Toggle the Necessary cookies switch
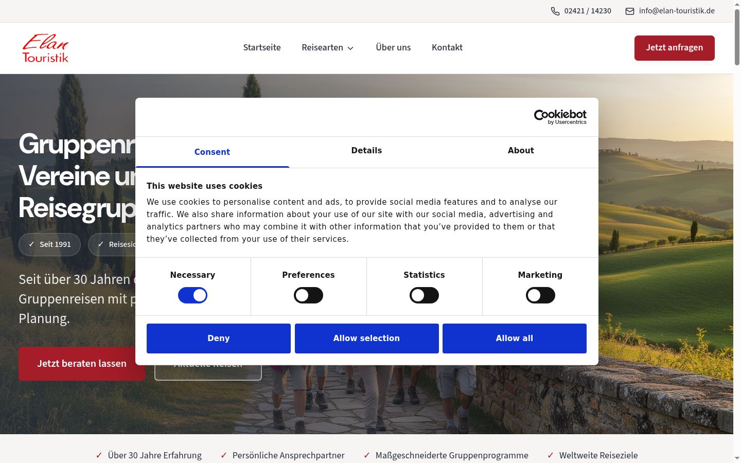This screenshot has width=741, height=463. point(192,295)
